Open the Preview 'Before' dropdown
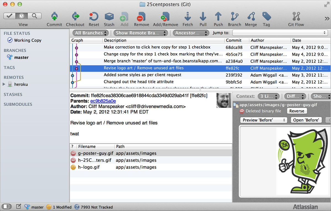Image resolution: width=331 pixels, height=211 pixels. pos(263,120)
